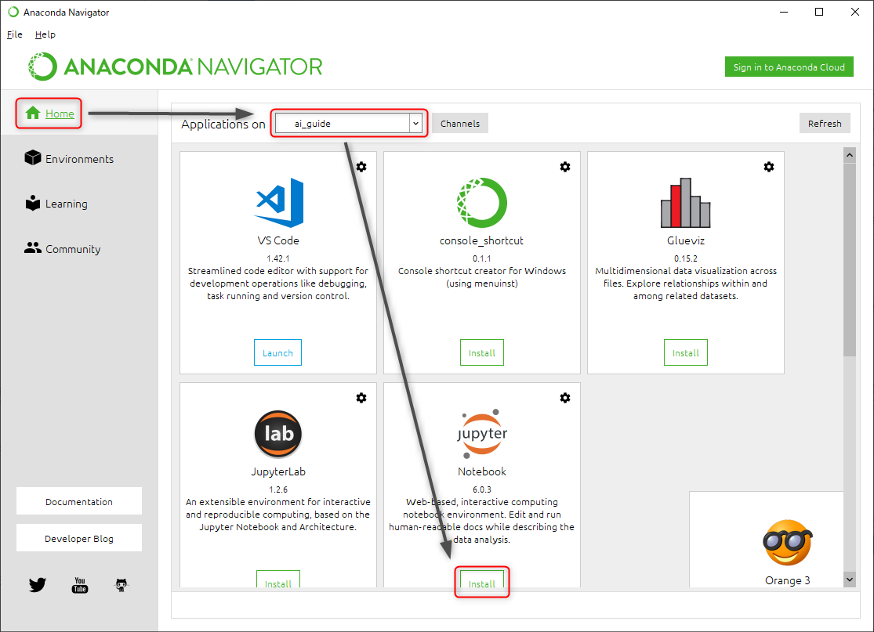Click Sign in to Anaconda Cloud
The height and width of the screenshot is (632, 874).
pos(789,67)
